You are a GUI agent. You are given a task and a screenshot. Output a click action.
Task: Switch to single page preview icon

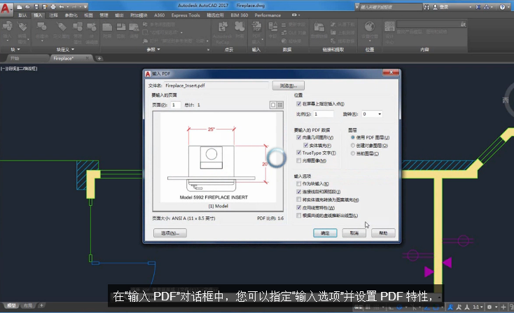(x=273, y=104)
